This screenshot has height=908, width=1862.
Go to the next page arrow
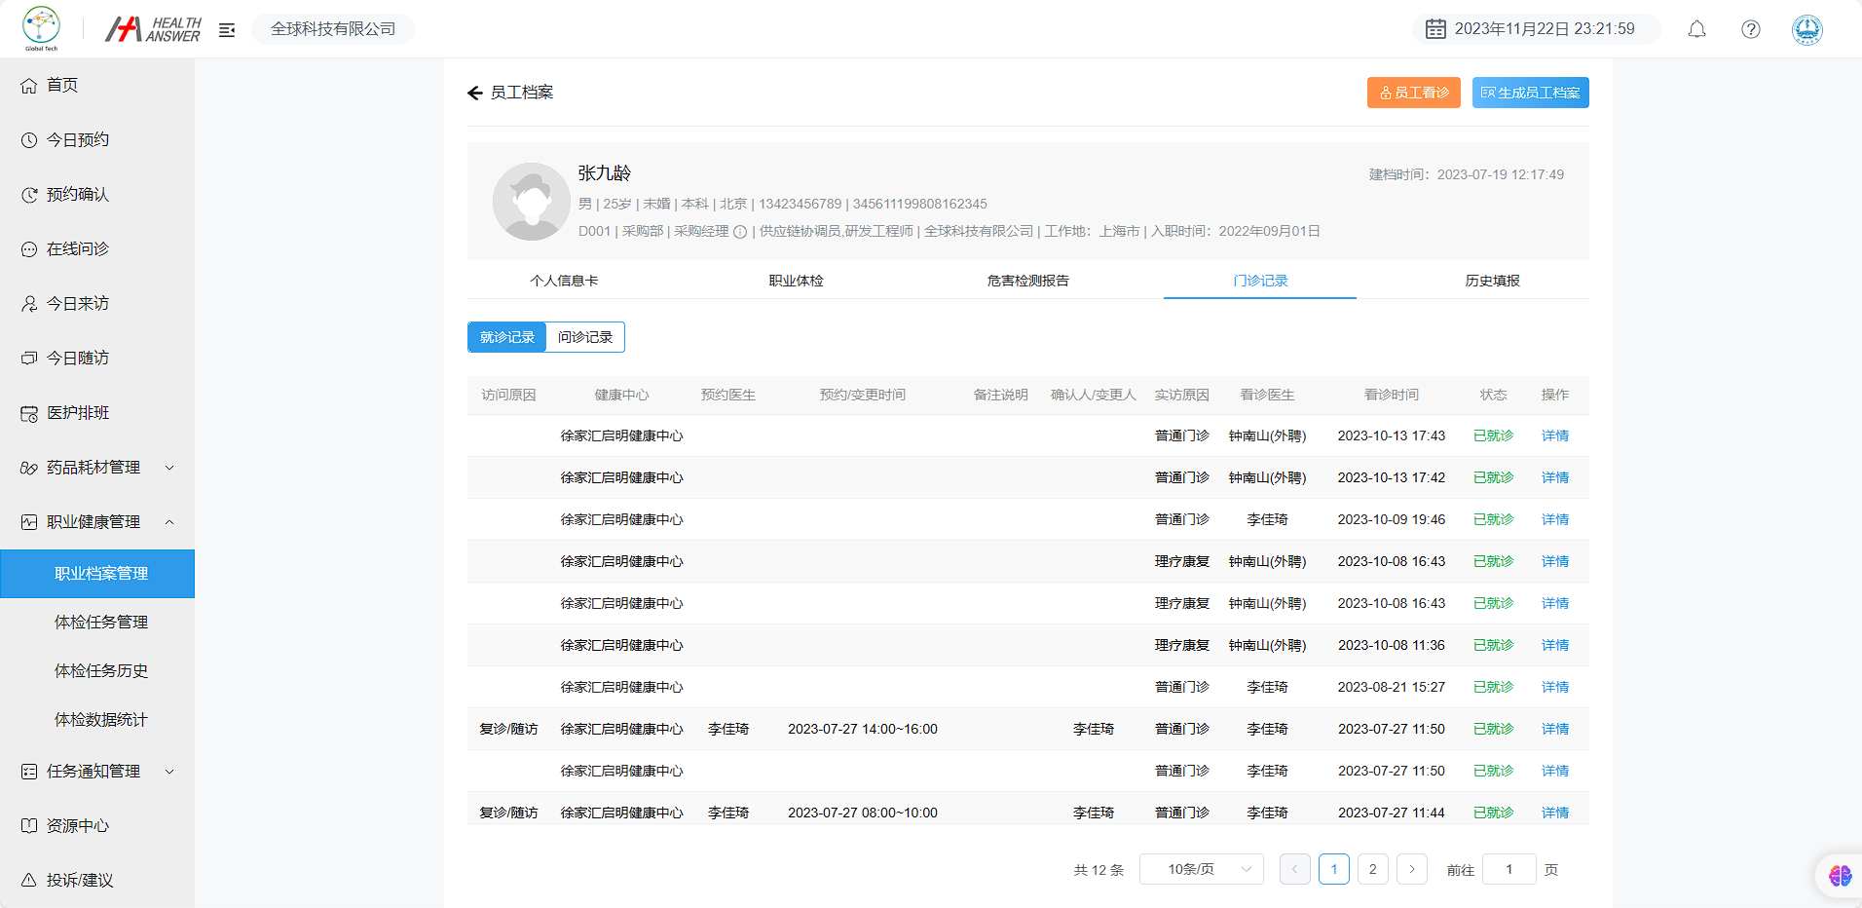point(1412,869)
